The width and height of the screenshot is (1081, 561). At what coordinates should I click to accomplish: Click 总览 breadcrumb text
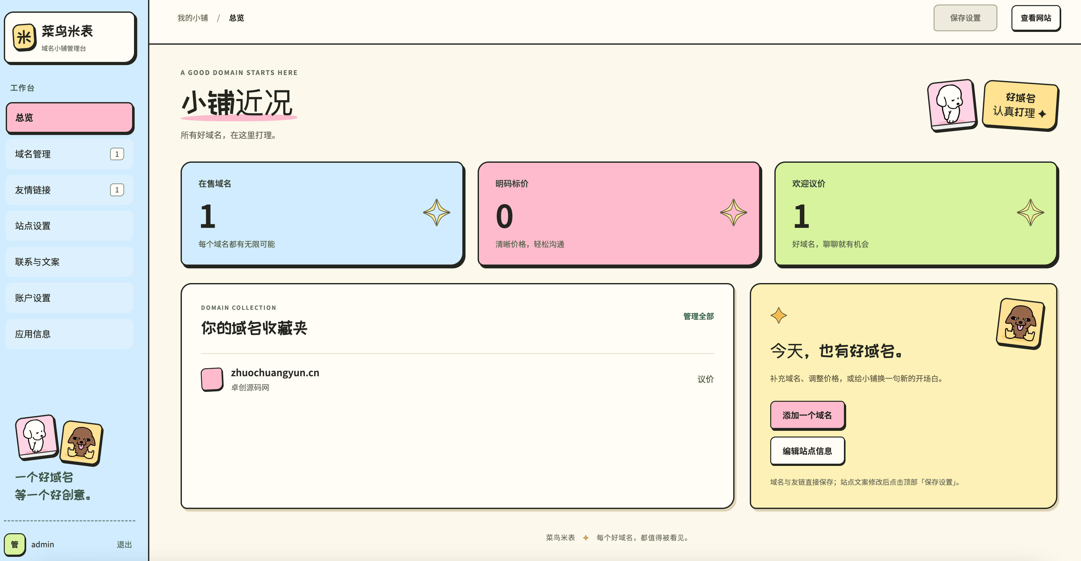(x=236, y=18)
